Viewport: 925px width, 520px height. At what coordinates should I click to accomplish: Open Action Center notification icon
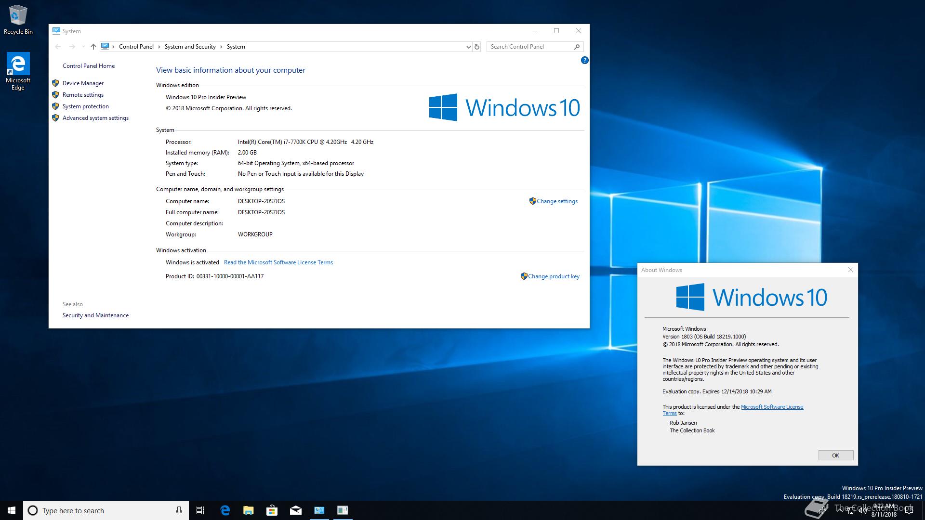click(909, 511)
